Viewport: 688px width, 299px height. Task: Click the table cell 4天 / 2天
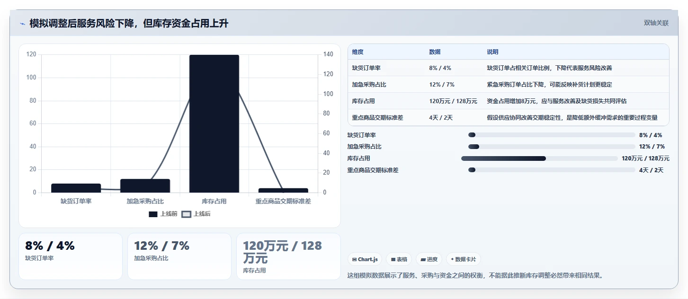tap(441, 118)
